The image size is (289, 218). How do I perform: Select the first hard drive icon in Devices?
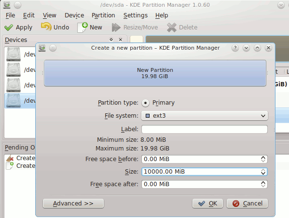click(x=14, y=54)
